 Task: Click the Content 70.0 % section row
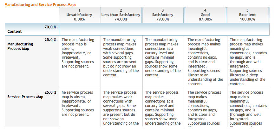coord(137,29)
